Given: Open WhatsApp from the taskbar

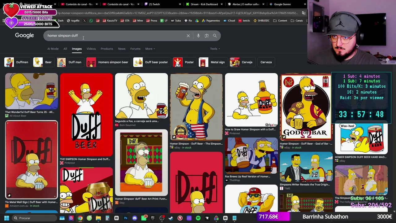Looking at the screenshot, I should 144,218.
